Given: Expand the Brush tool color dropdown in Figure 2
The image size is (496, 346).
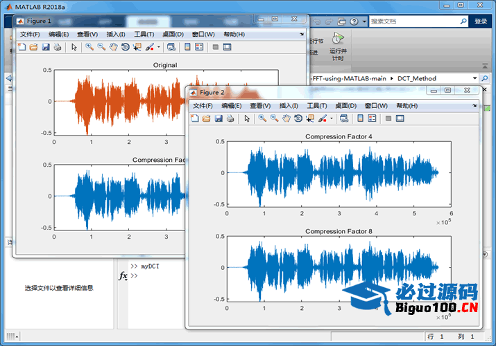Looking at the screenshot, I should [332, 118].
